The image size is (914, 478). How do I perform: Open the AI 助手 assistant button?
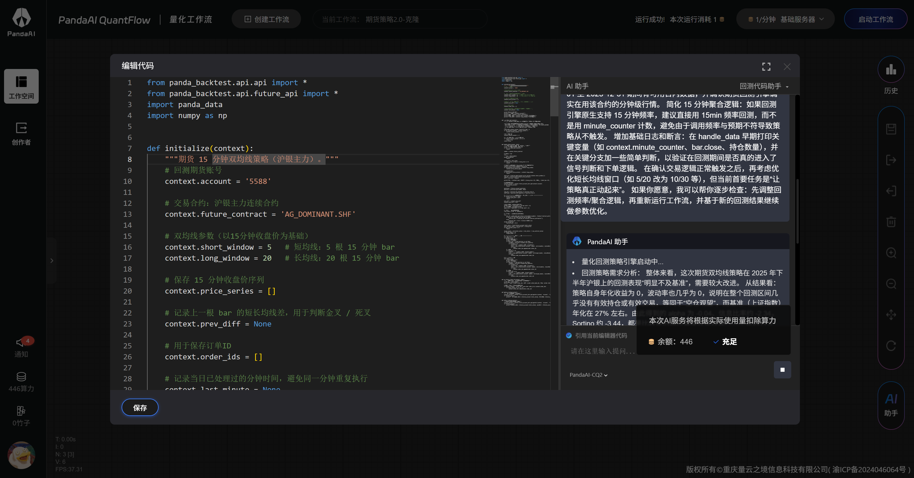point(891,405)
